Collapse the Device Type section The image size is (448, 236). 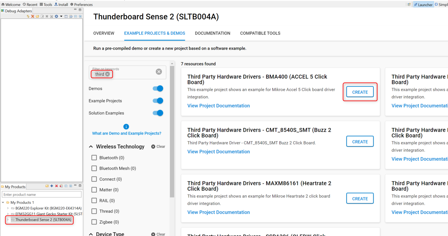coord(91,234)
